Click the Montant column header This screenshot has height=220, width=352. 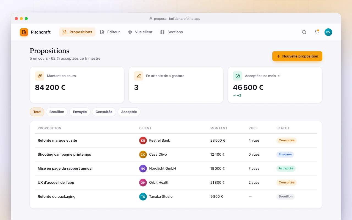click(x=219, y=128)
